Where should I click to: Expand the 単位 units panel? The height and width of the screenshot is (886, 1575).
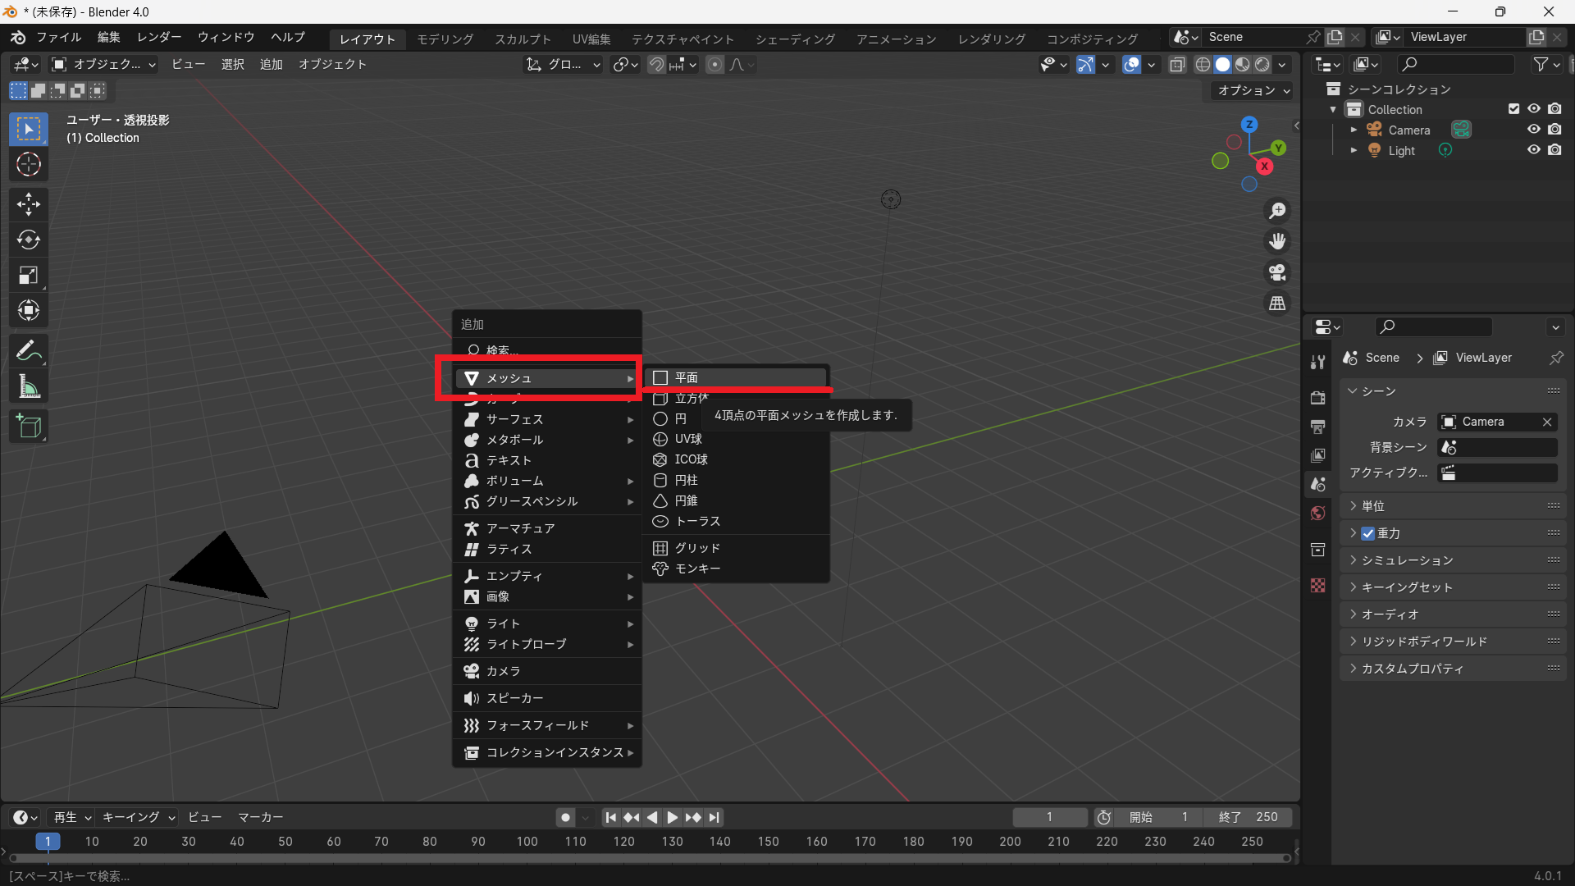click(x=1373, y=506)
